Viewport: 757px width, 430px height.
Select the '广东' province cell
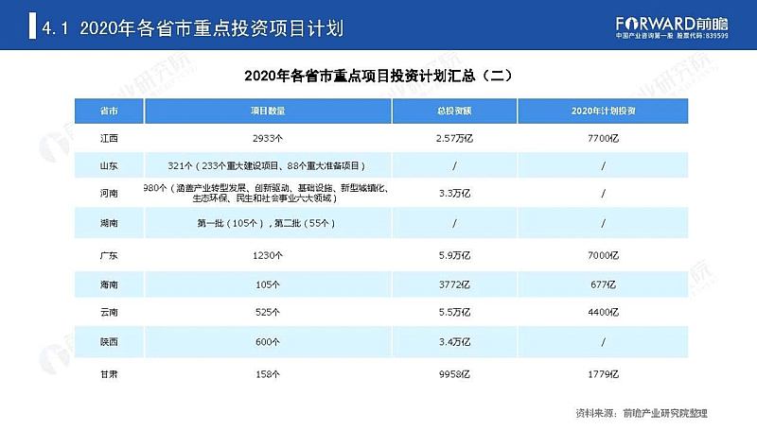(109, 255)
